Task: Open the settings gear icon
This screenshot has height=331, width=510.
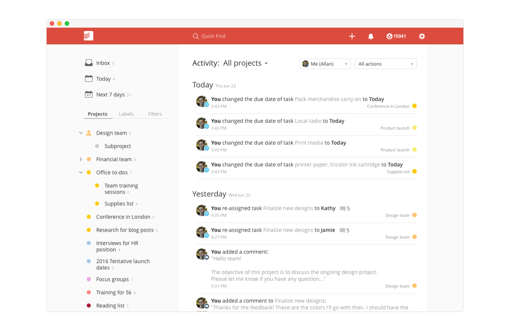Action: tap(422, 36)
